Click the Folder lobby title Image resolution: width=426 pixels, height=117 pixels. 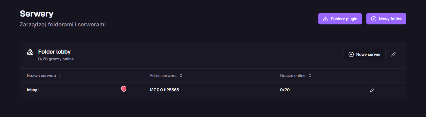(54, 52)
